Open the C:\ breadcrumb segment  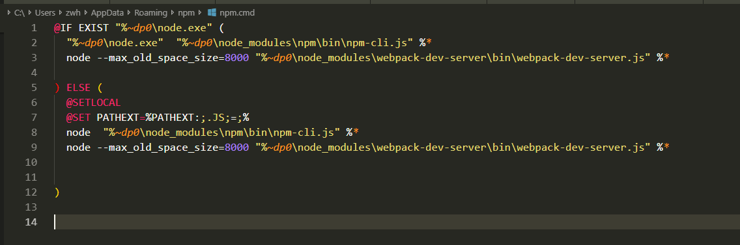click(x=20, y=13)
